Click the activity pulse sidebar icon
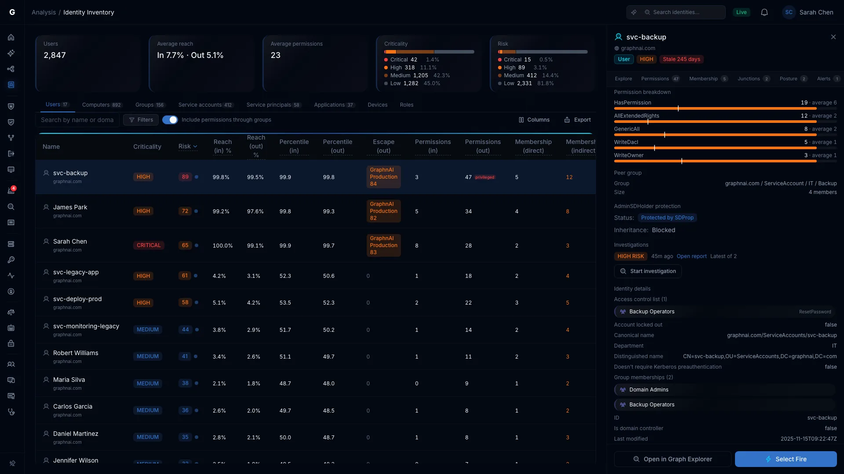The width and height of the screenshot is (844, 474). [11, 276]
